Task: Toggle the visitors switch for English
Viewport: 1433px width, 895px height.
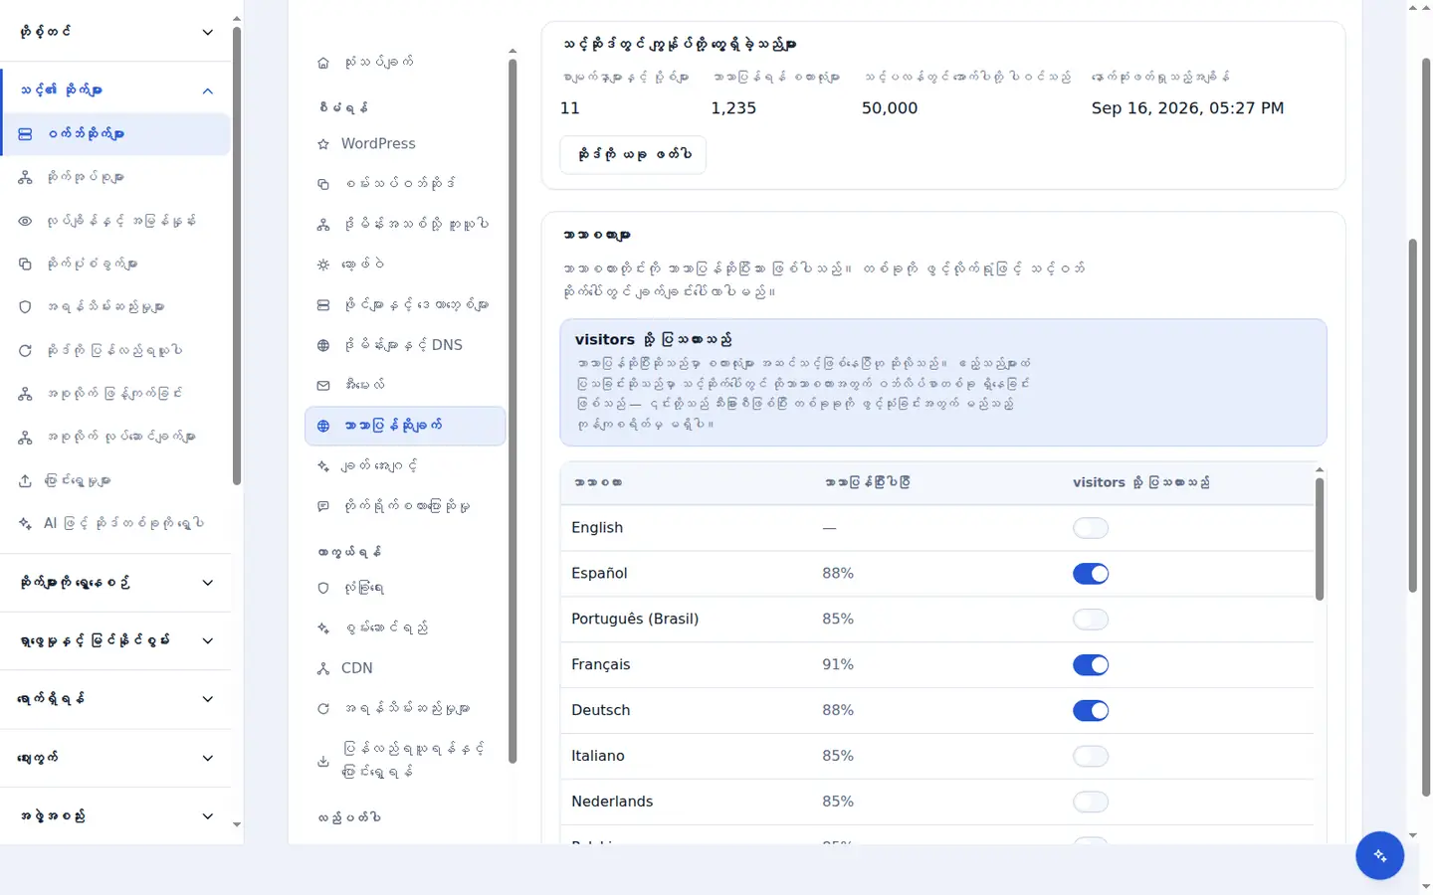Action: coord(1091,528)
